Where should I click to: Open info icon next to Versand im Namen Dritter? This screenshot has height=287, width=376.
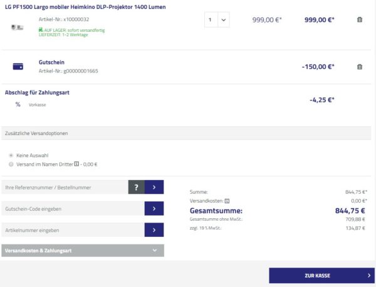tap(76, 164)
